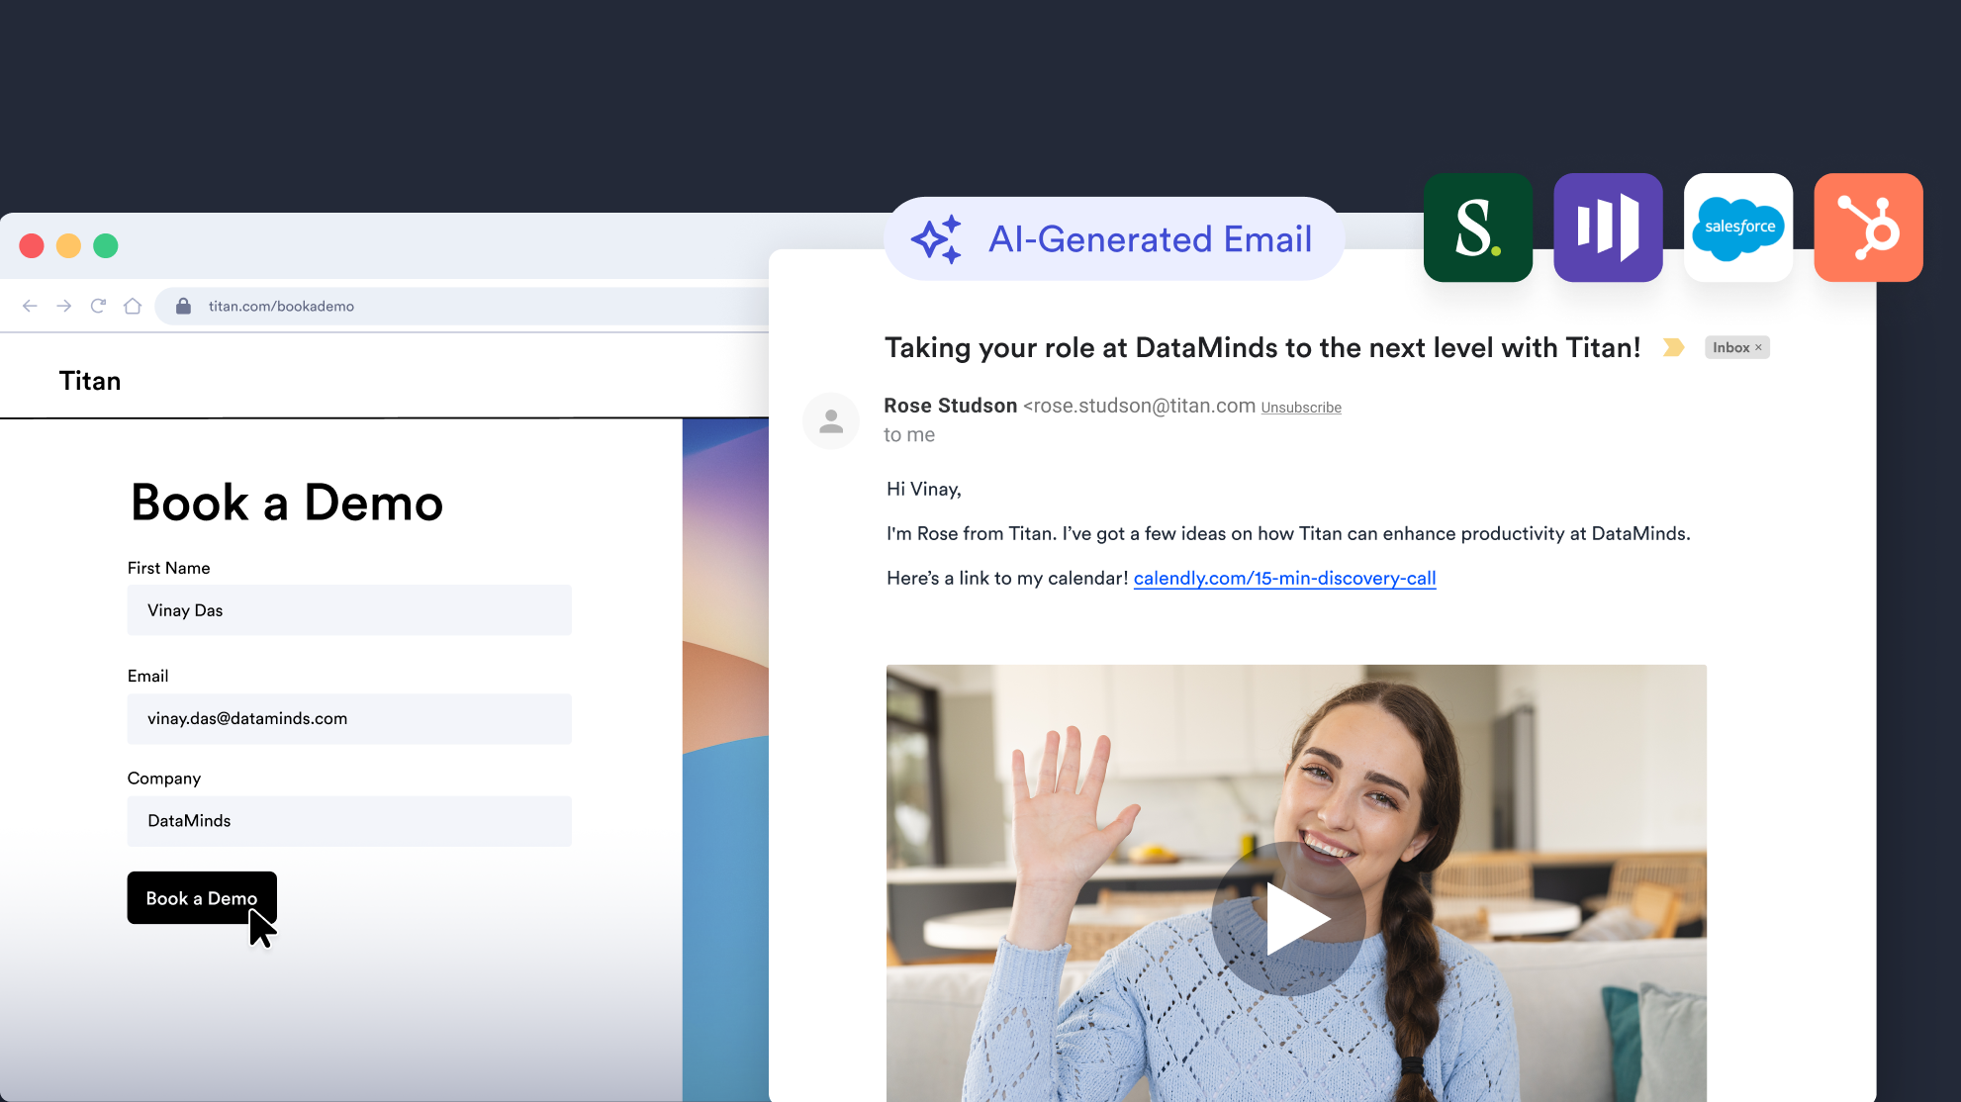Image resolution: width=1961 pixels, height=1102 pixels.
Task: Open the calendly discovery call link
Action: pos(1284,579)
